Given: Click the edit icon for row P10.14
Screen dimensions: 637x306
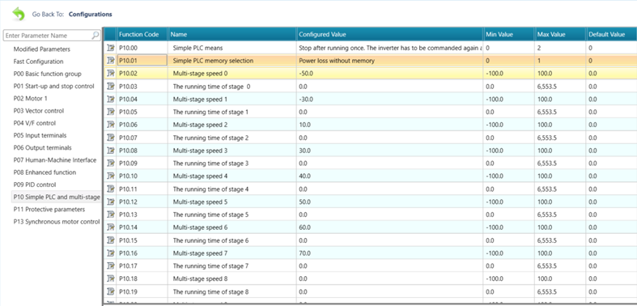Looking at the screenshot, I should click(x=111, y=227).
